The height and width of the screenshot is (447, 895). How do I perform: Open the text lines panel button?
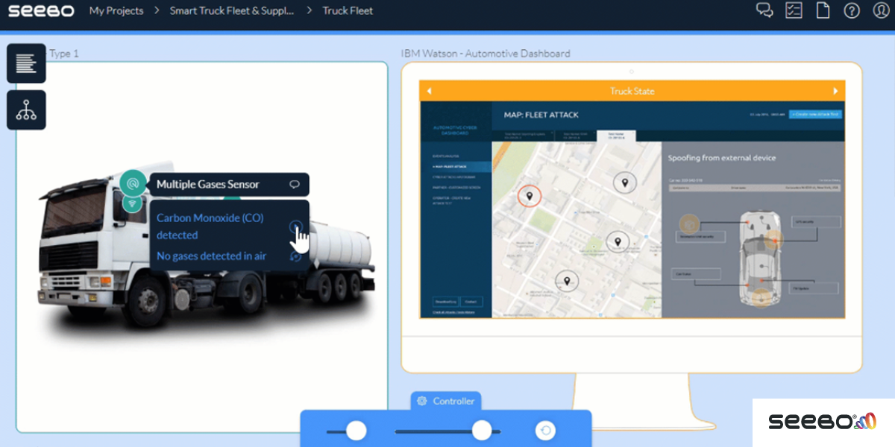[x=26, y=63]
